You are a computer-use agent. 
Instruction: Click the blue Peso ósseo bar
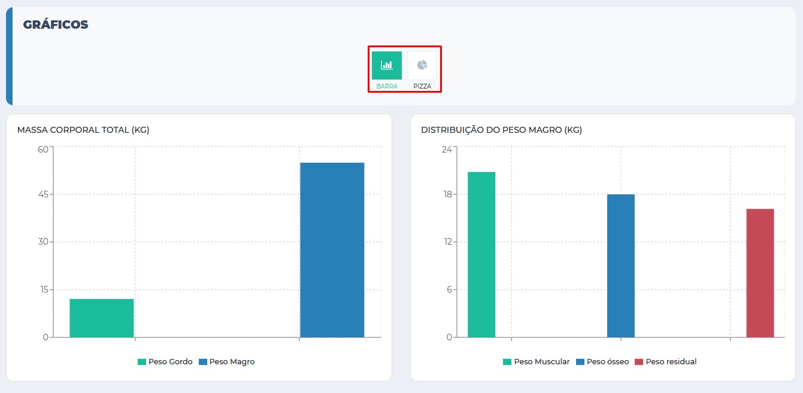(x=620, y=266)
